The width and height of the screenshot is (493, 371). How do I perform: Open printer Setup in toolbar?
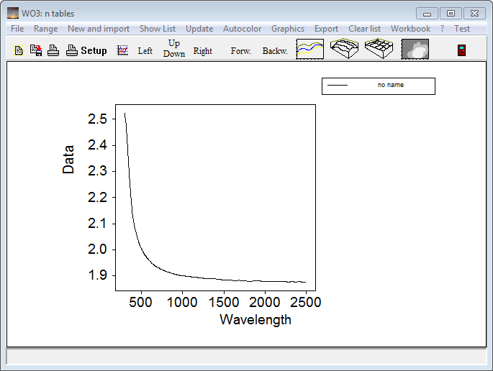86,50
